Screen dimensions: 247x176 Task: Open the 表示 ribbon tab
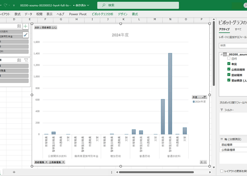click(x=49, y=14)
